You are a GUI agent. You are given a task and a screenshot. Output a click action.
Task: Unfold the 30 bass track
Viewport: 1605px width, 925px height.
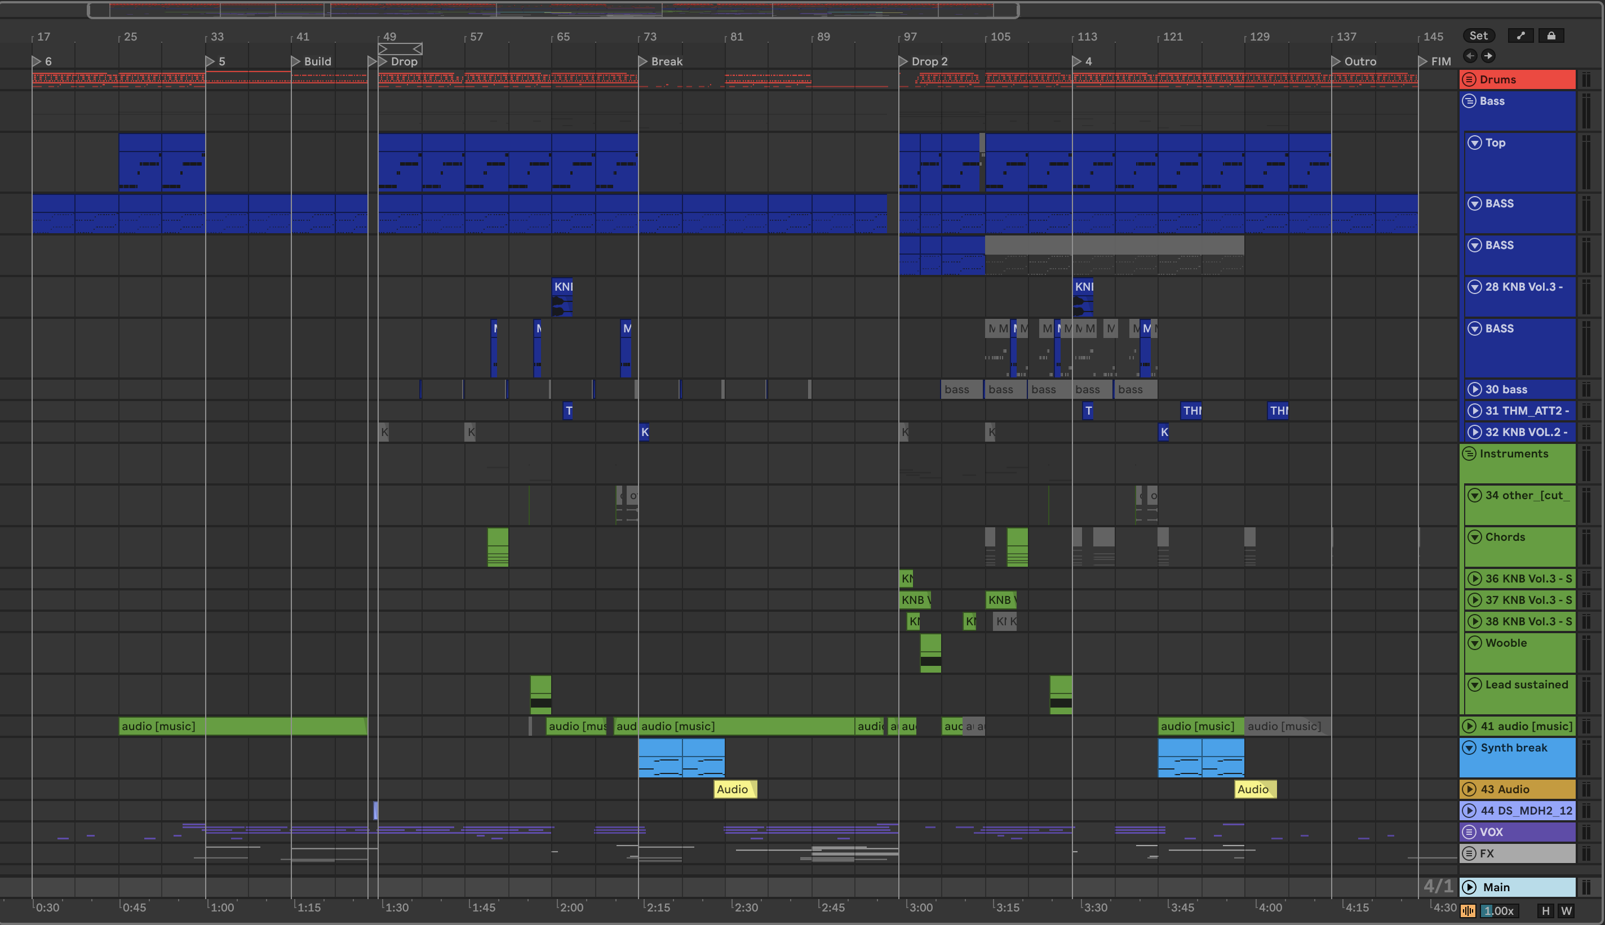coord(1475,389)
